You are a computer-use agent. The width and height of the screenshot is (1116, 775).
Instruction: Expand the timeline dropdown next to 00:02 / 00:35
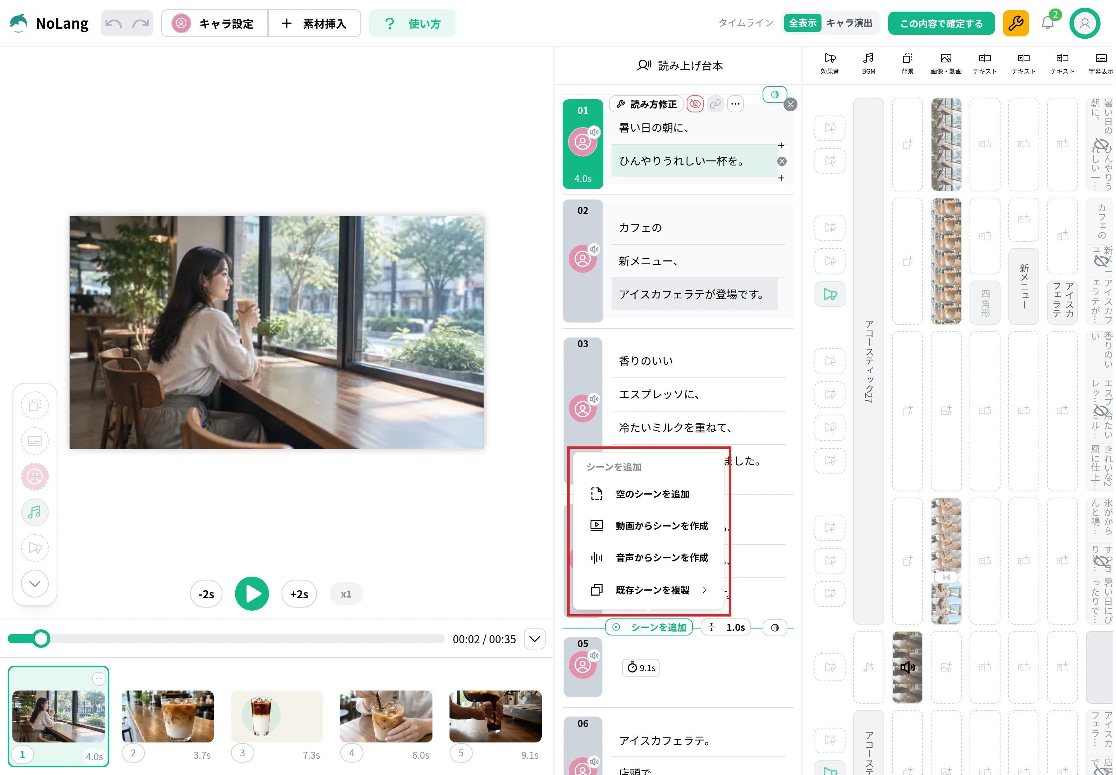(534, 639)
